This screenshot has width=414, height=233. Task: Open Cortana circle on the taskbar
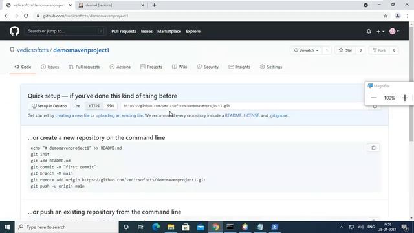point(126,227)
